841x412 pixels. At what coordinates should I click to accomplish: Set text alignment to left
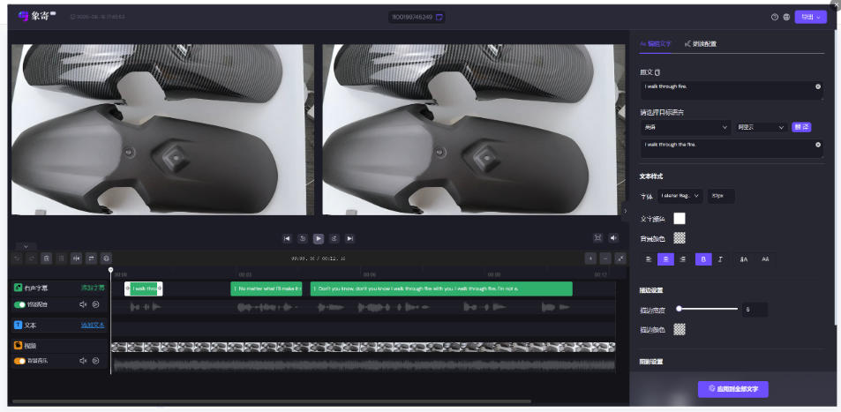[x=649, y=259]
